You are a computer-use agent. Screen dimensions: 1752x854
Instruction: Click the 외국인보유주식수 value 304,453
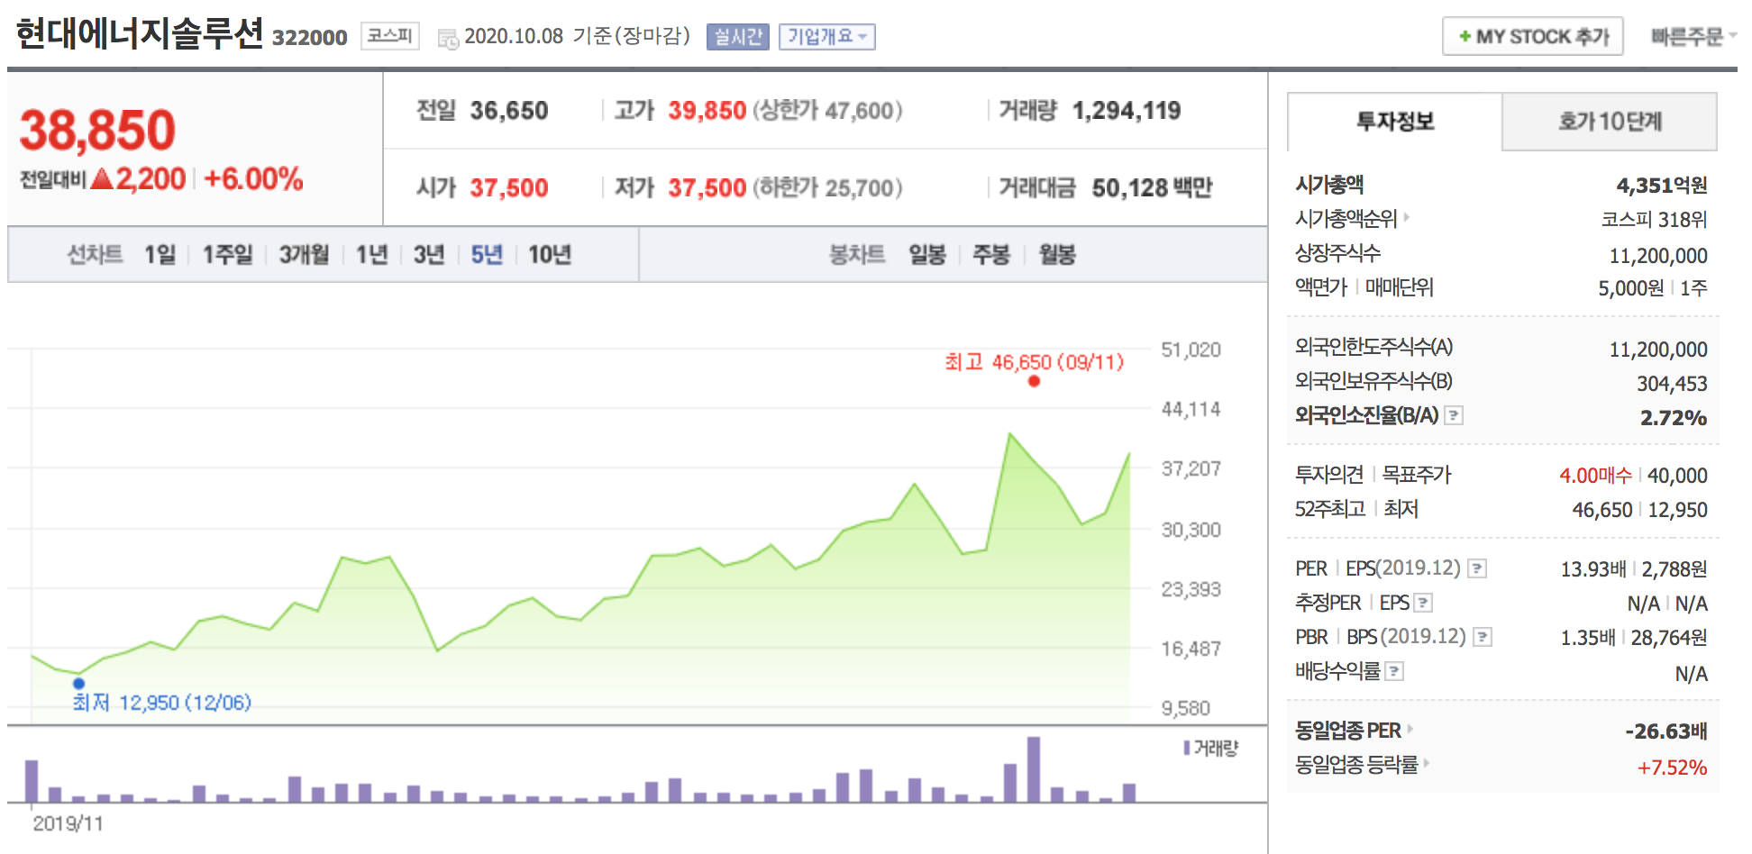[1672, 384]
